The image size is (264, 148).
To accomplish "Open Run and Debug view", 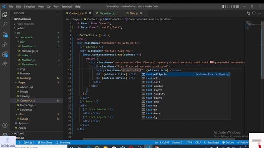I will point(5,44).
